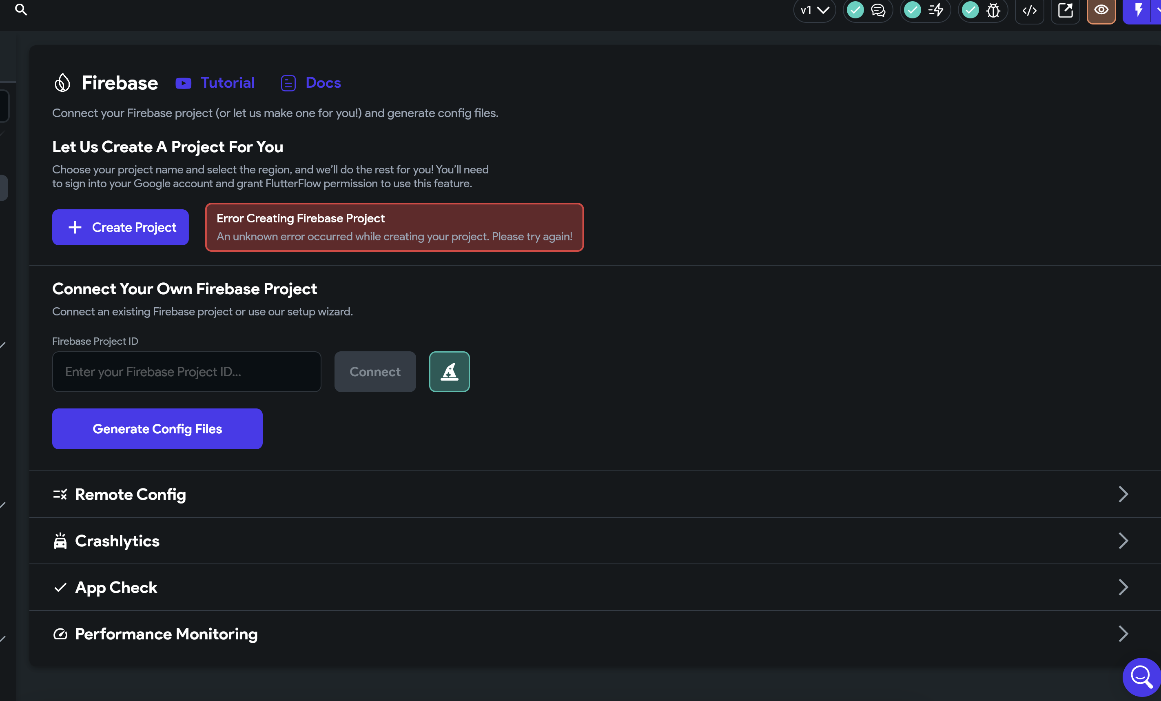Click the Firebase flame icon
This screenshot has width=1161, height=701.
tap(62, 83)
